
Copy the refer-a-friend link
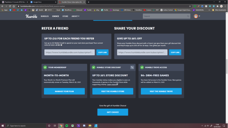tap(102, 52)
